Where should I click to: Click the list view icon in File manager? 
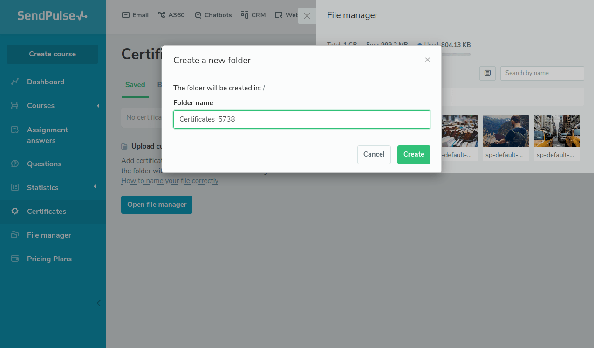pos(487,73)
